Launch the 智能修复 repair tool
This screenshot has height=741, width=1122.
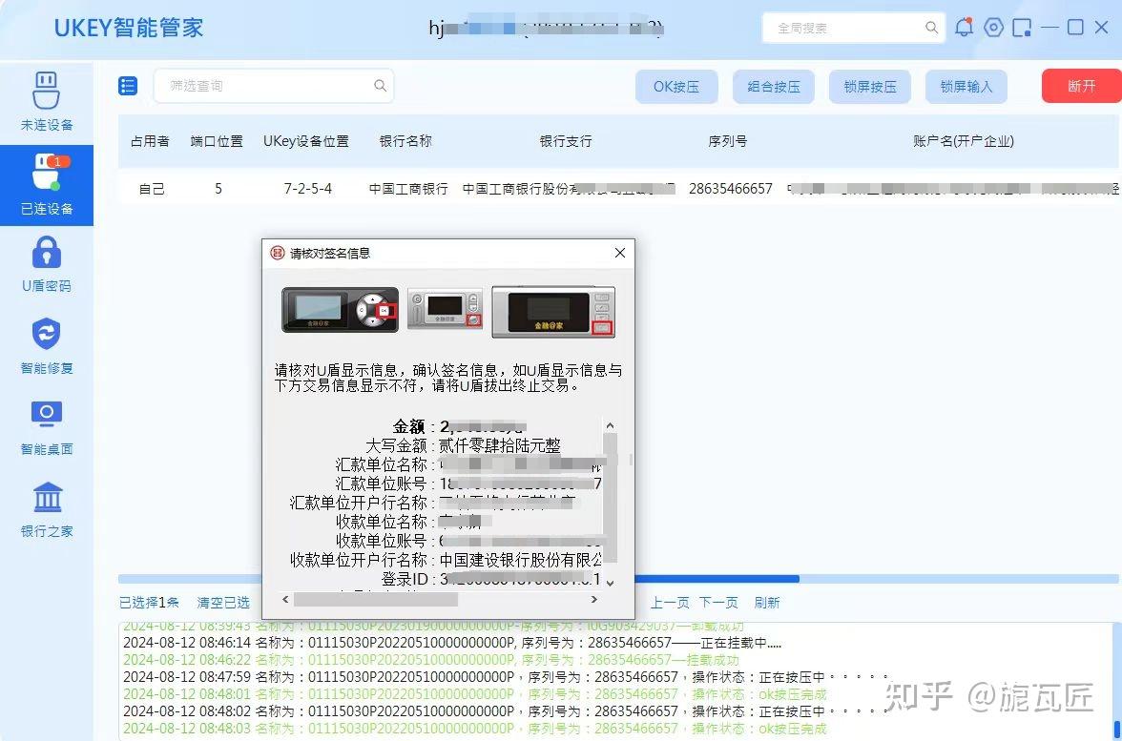coord(46,348)
